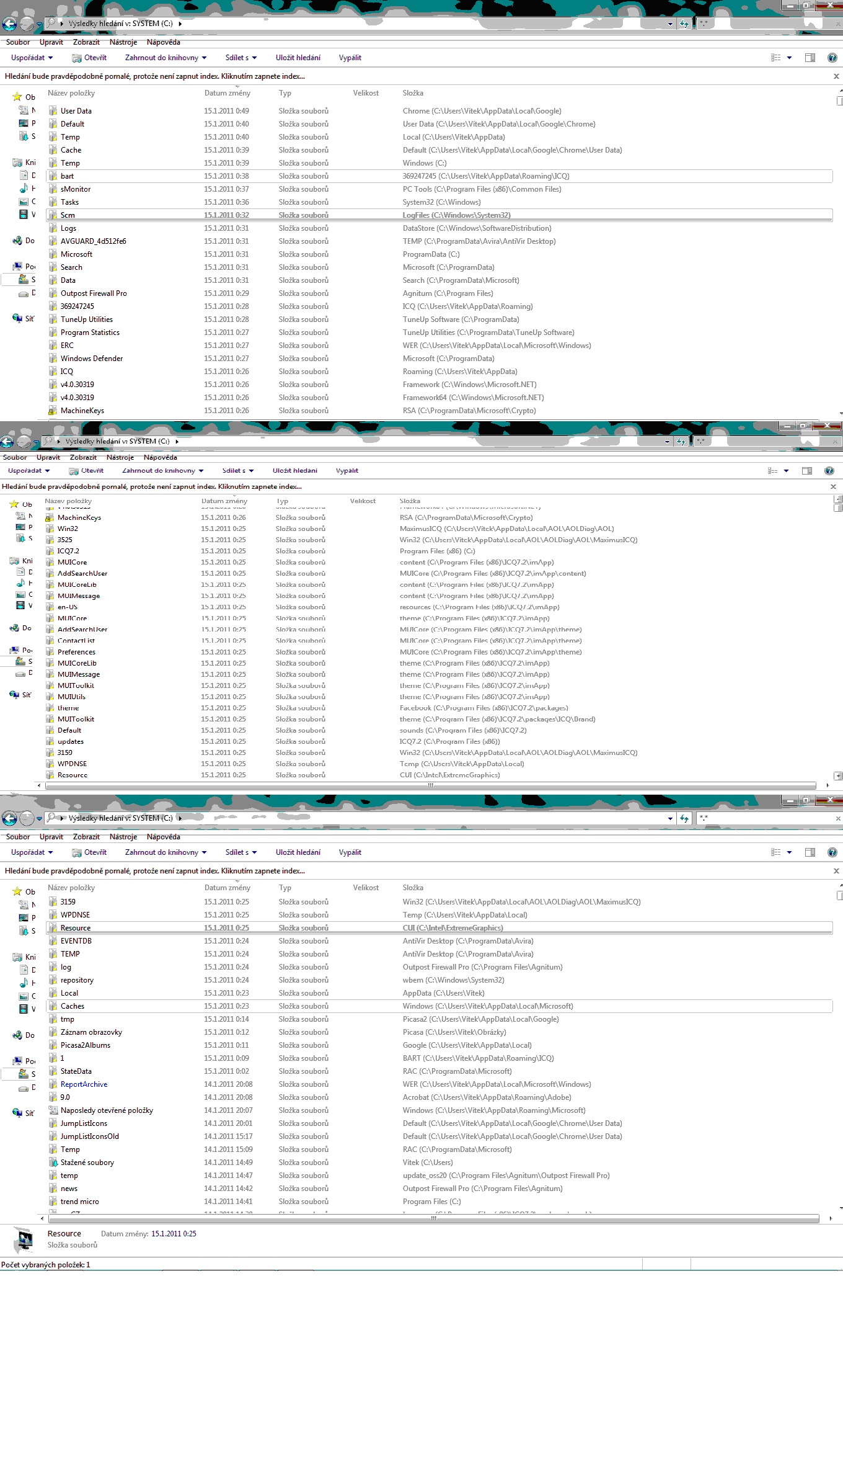Click the horizontal scrollbar in the lowest window
This screenshot has width=843, height=1464.
[433, 1219]
